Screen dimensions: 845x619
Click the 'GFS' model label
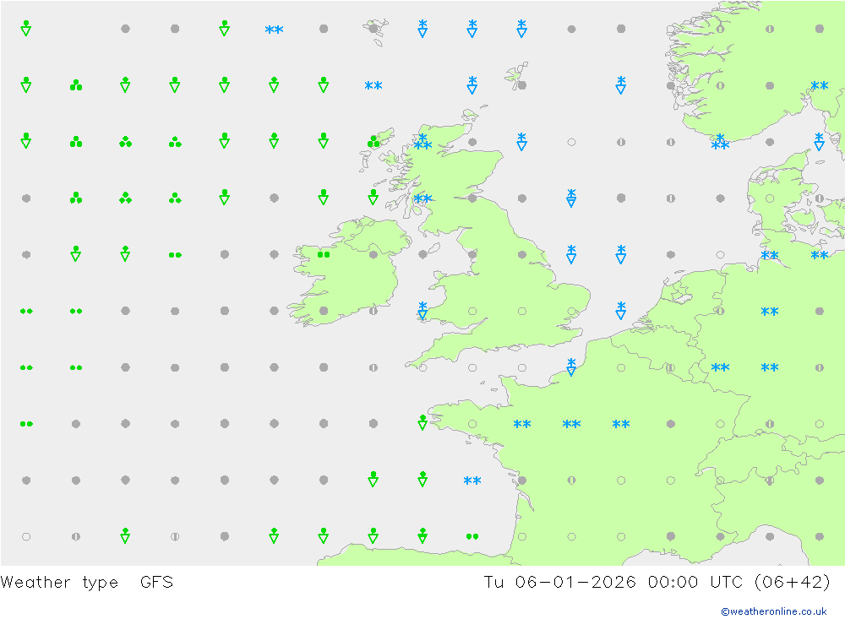157,582
